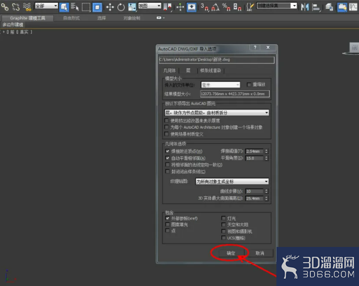
Task: Enable 将相邻面的法线定向一致 checkbox
Action: click(x=167, y=164)
